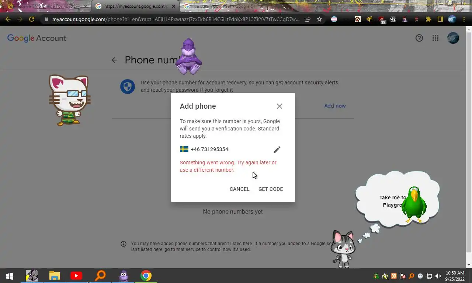This screenshot has height=283, width=472.
Task: Click the +46 731295354 phone number text
Action: (x=209, y=149)
